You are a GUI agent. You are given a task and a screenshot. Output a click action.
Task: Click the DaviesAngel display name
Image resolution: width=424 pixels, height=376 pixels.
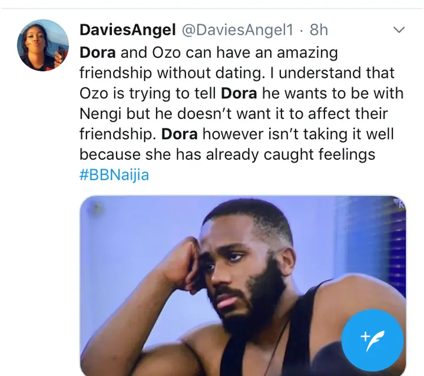pyautogui.click(x=128, y=29)
